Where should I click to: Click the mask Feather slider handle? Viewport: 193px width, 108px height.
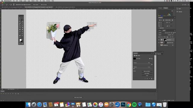click(x=134, y=69)
